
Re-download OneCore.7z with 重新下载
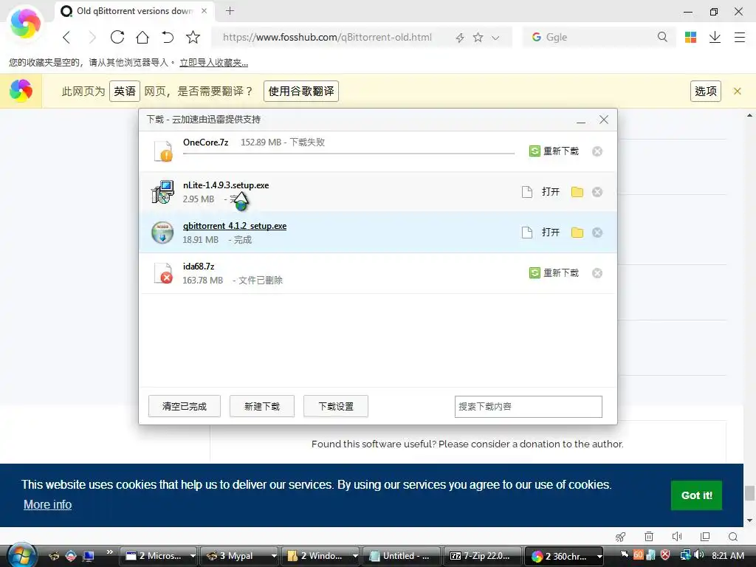pos(554,151)
